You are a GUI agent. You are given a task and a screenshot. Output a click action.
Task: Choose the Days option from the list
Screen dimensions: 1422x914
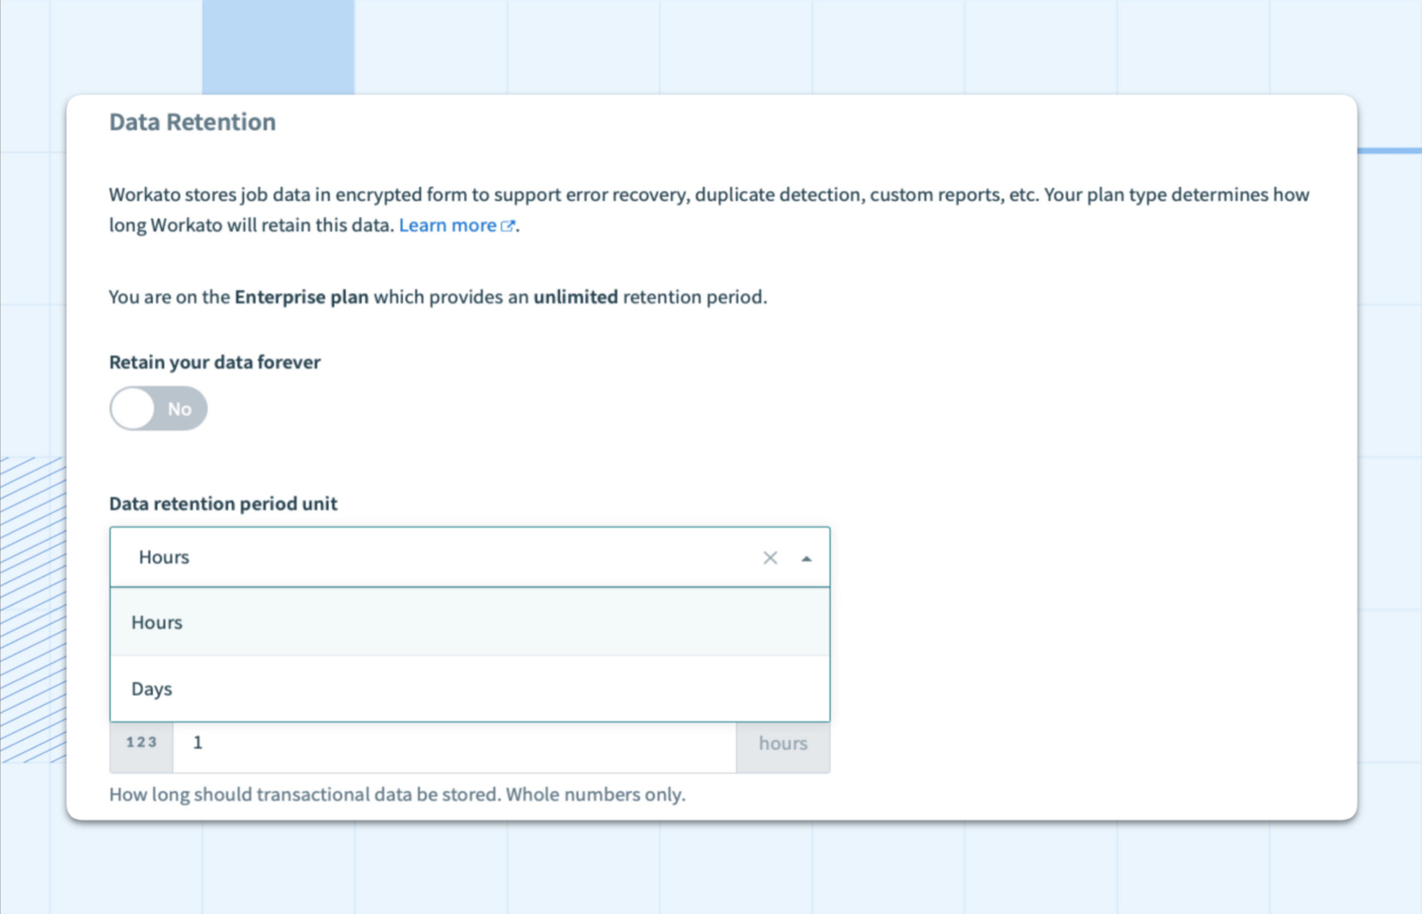click(x=152, y=689)
